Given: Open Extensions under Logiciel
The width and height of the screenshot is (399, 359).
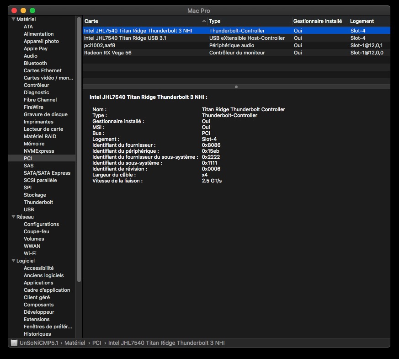Looking at the screenshot, I should pyautogui.click(x=37, y=319).
